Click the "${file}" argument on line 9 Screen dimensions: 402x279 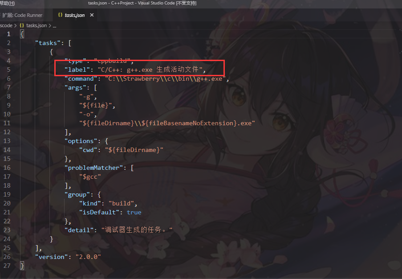pyautogui.click(x=95, y=105)
